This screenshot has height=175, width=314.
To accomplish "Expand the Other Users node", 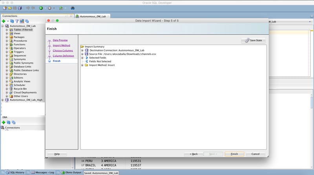I will coord(7,96).
